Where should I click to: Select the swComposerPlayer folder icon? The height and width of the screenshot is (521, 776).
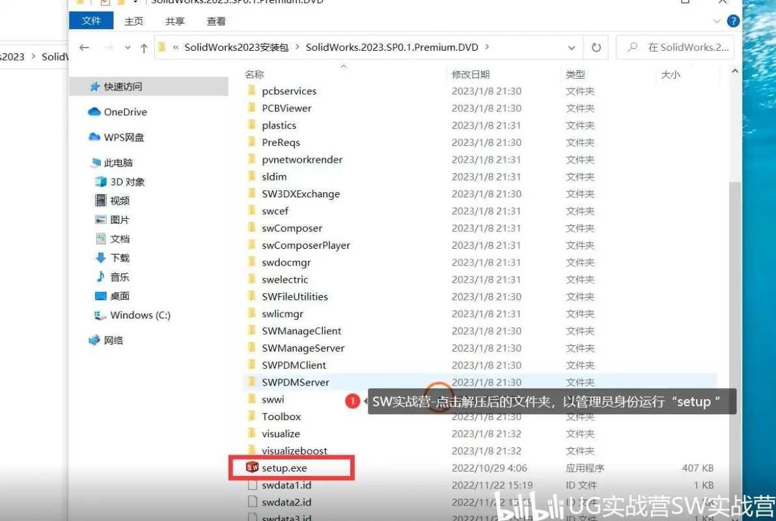[251, 245]
